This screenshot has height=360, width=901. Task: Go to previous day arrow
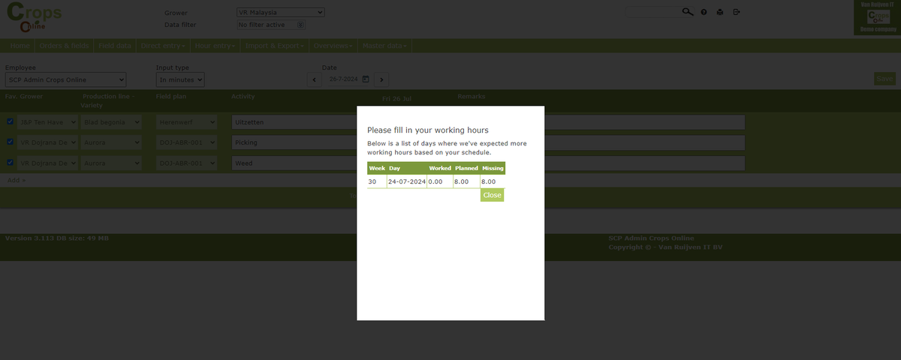pyautogui.click(x=315, y=79)
